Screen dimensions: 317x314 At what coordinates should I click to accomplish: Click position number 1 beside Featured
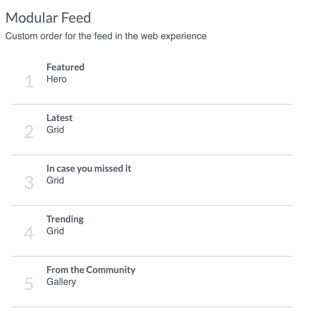(29, 82)
